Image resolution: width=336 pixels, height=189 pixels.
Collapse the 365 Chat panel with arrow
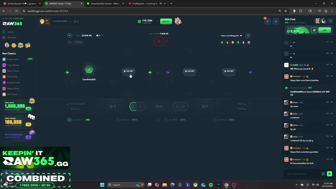point(330,21)
